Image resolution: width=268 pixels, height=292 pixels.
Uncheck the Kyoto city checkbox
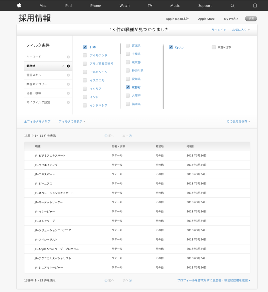(x=171, y=47)
